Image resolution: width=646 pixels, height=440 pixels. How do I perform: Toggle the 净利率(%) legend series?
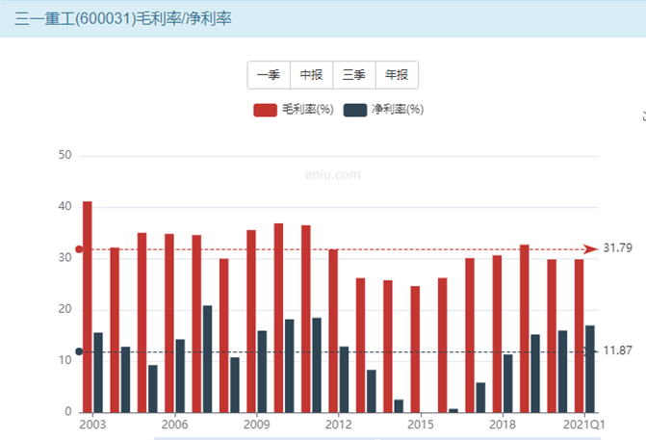(x=383, y=110)
